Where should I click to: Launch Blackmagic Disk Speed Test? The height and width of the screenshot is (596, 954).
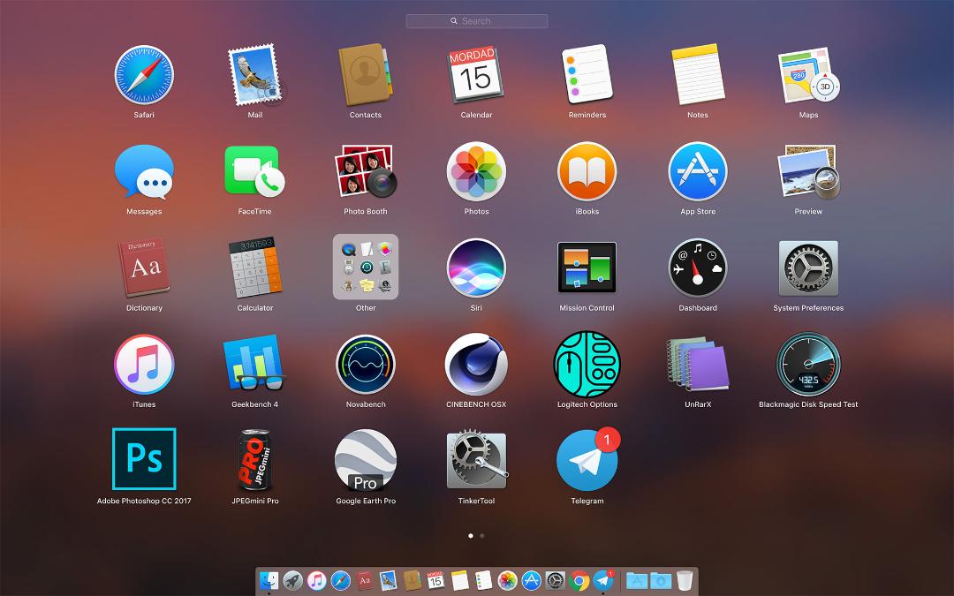(x=808, y=365)
